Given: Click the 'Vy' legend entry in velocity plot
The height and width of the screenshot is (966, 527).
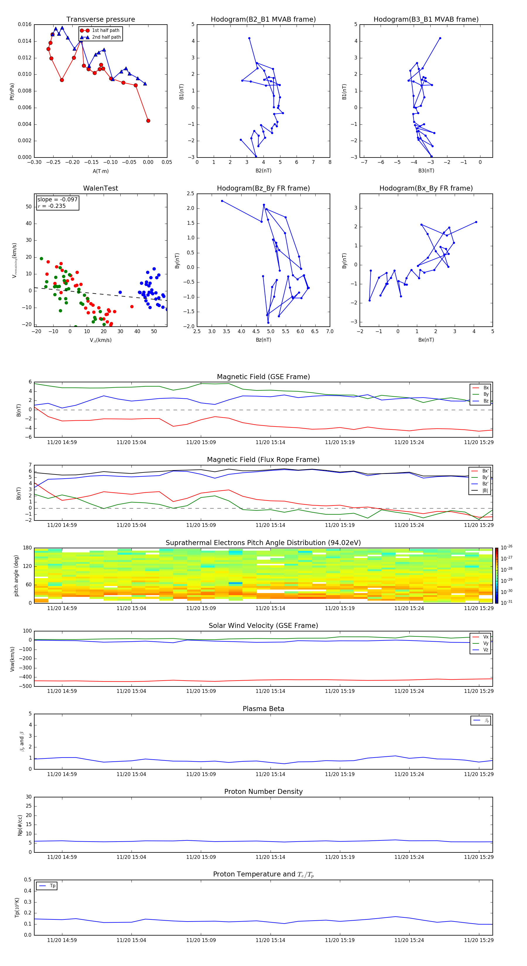Looking at the screenshot, I should pos(480,643).
